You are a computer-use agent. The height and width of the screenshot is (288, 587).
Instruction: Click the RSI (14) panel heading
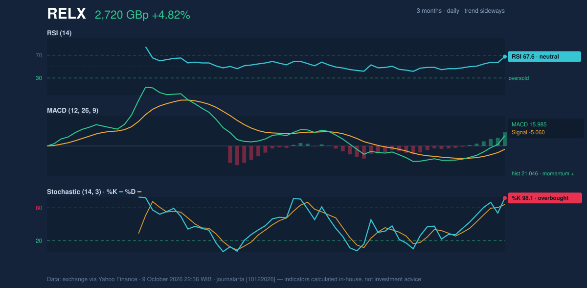tap(59, 33)
